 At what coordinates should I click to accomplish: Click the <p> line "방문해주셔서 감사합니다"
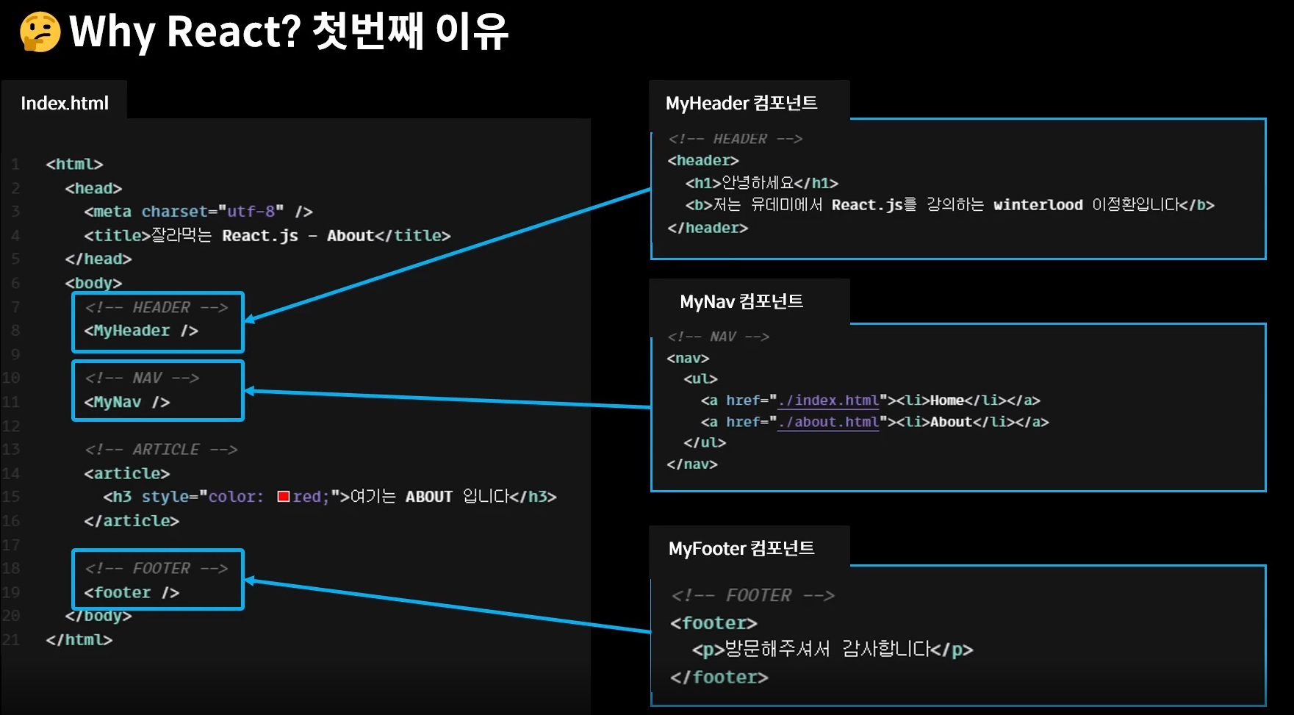coord(833,650)
